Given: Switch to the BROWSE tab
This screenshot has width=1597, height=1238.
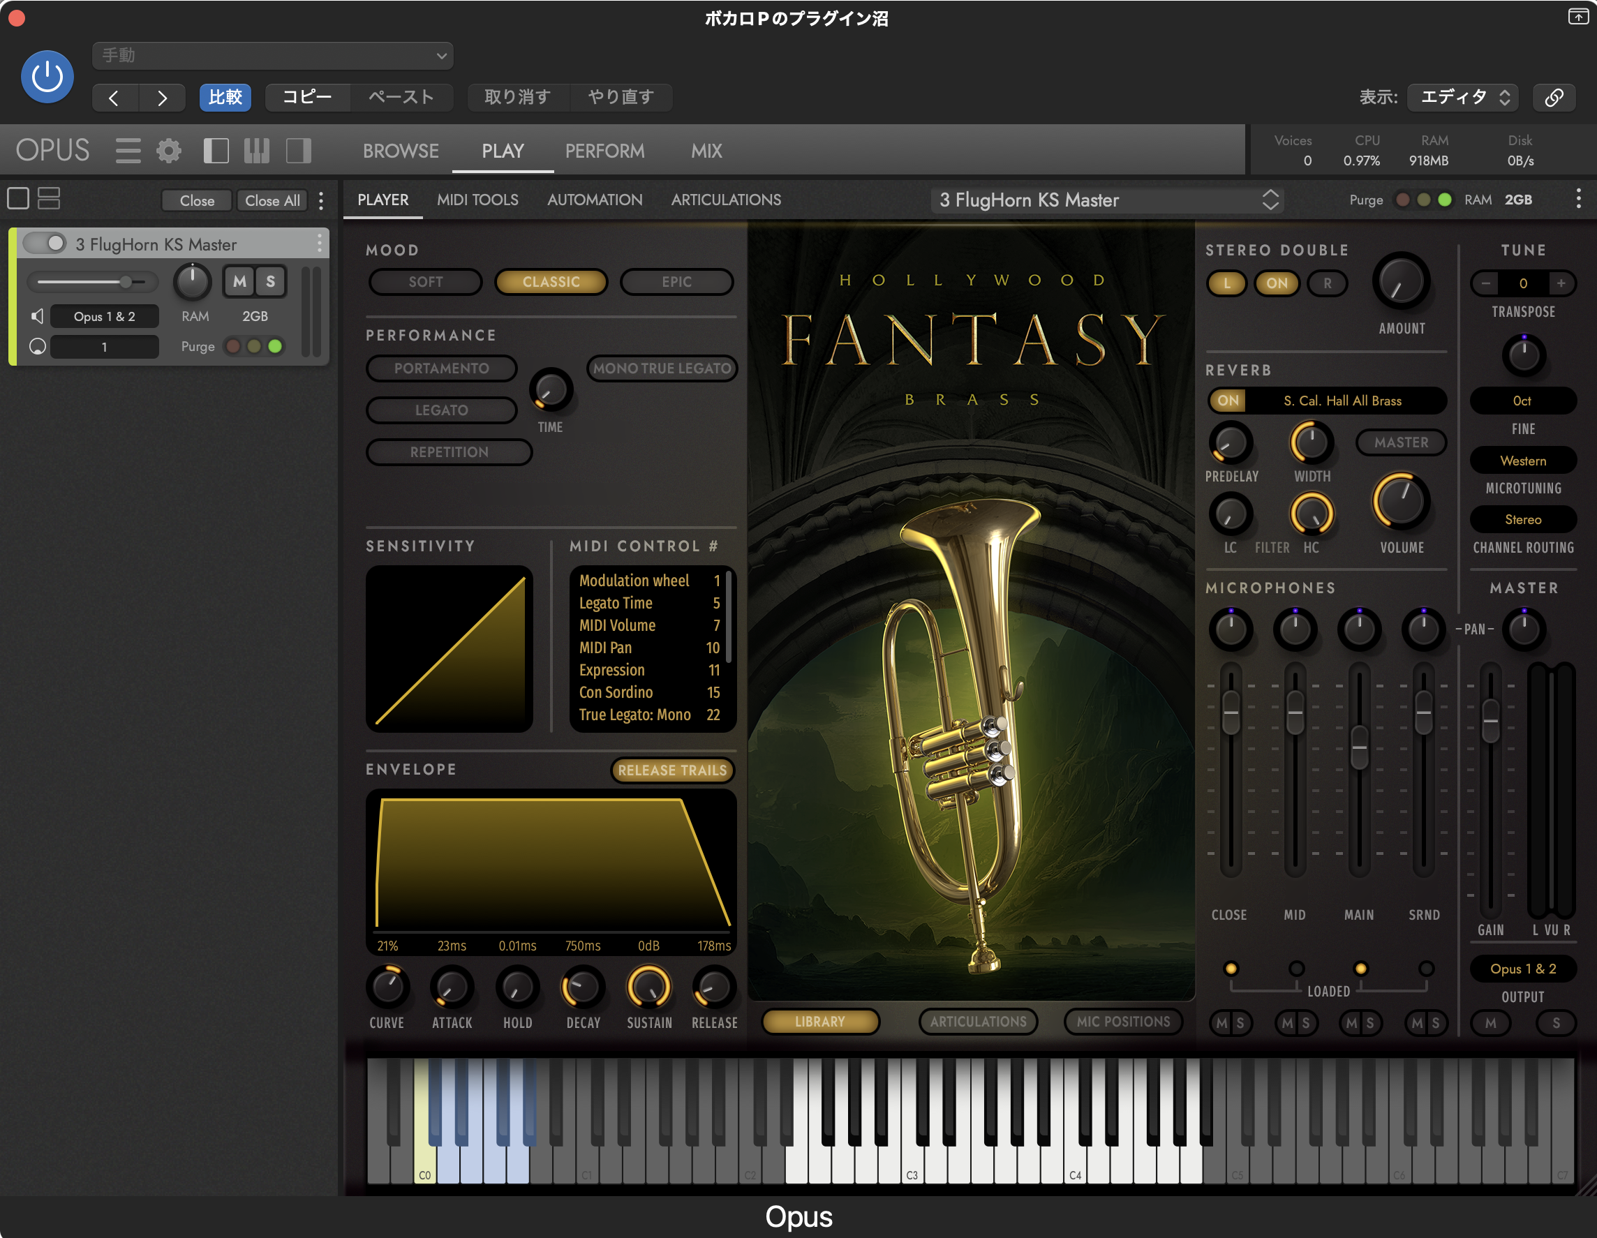Looking at the screenshot, I should 401,151.
